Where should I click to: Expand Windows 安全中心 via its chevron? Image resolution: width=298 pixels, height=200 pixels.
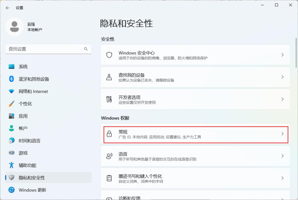[x=283, y=55]
